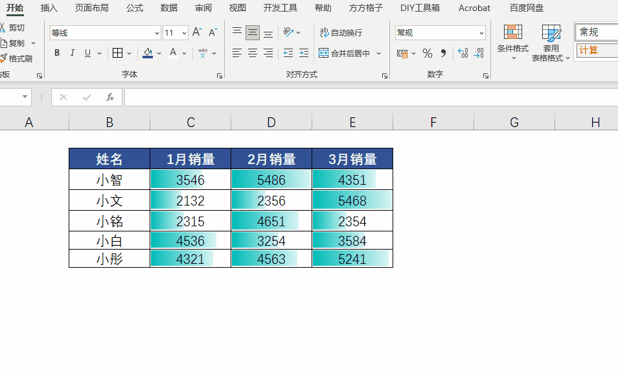Increase font size with larger A
The height and width of the screenshot is (376, 618).
[197, 32]
